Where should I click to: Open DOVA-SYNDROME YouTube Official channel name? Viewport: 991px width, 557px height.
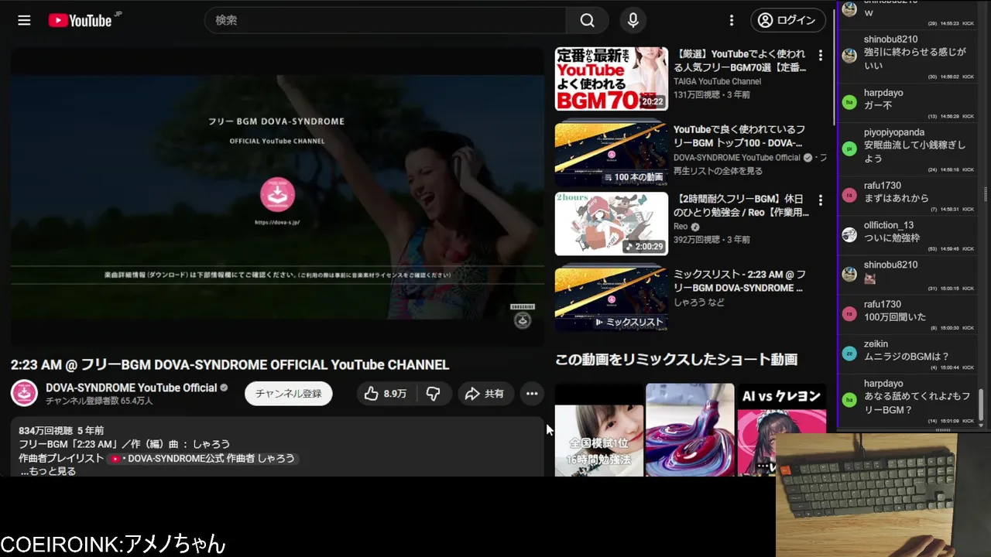pos(132,388)
